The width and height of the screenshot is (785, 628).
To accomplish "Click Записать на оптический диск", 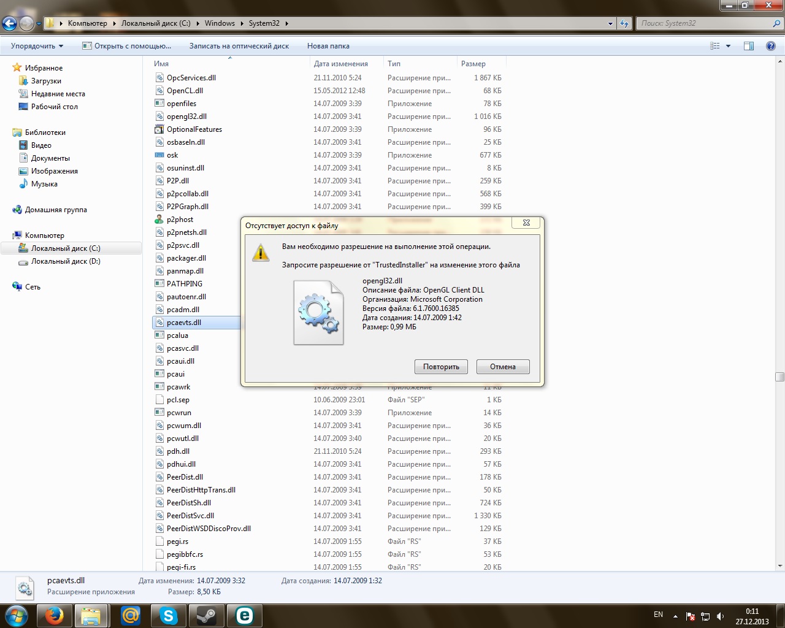I will (x=239, y=46).
